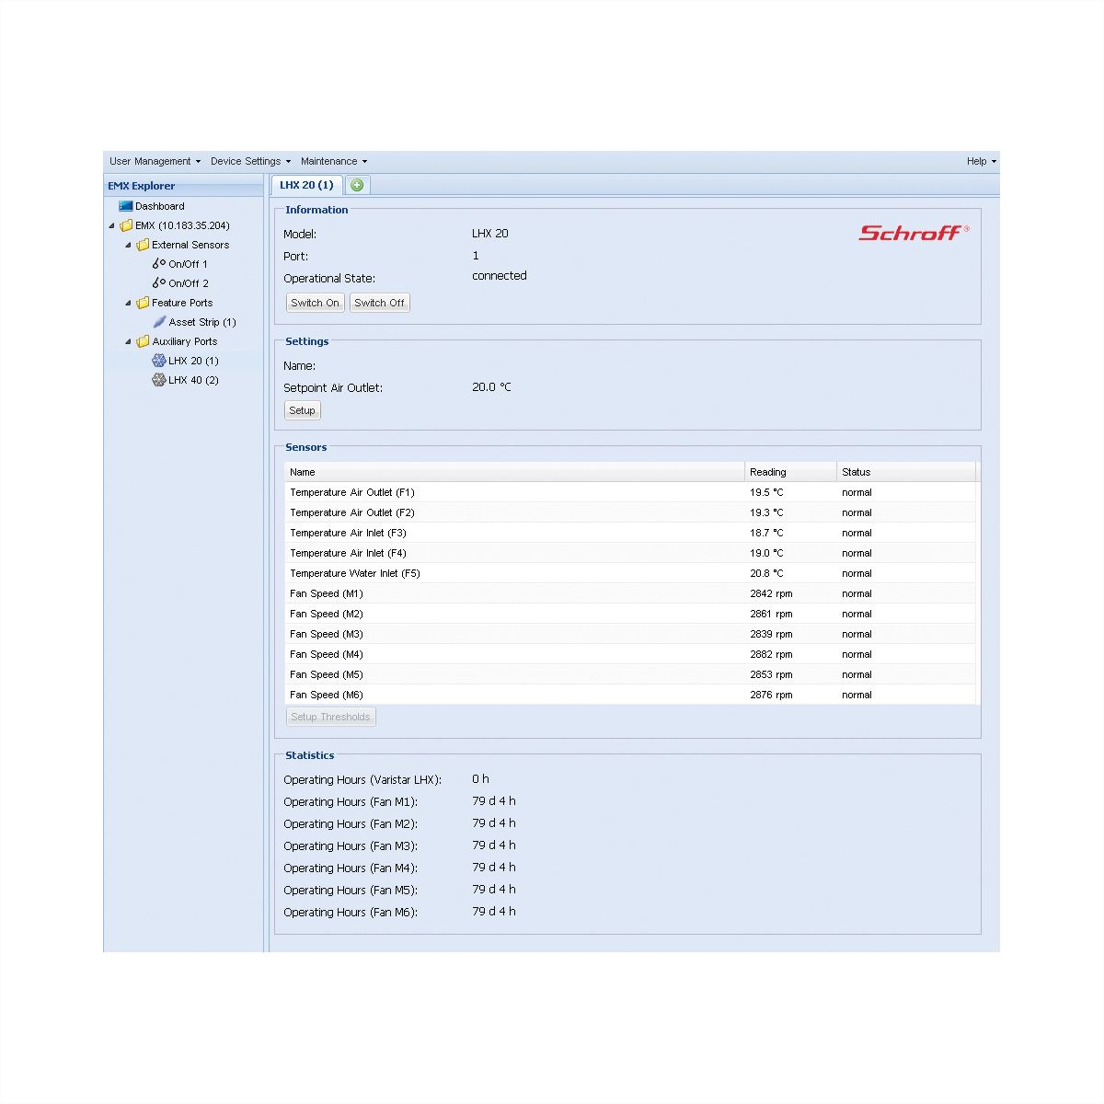This screenshot has height=1104, width=1104.
Task: Open the Maintenance menu
Action: [x=334, y=161]
